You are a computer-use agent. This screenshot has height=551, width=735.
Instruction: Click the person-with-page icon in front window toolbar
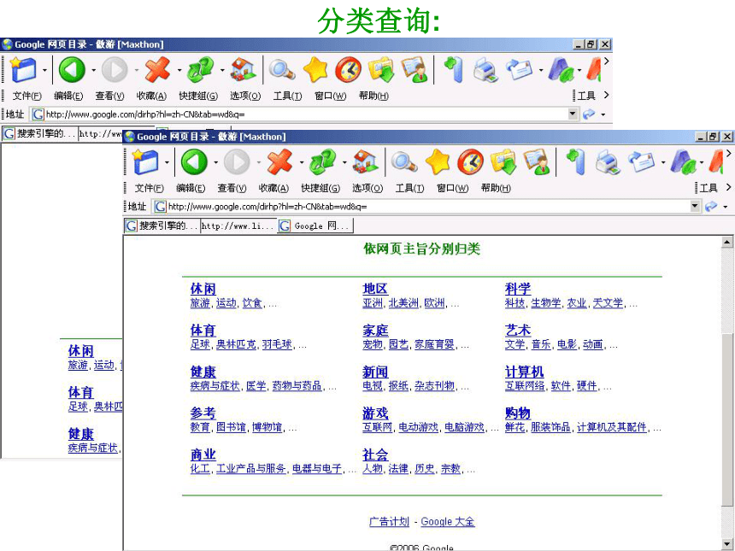[x=536, y=162]
